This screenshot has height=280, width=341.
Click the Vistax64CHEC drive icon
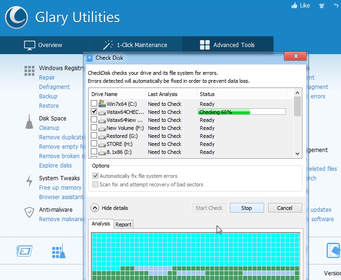(x=102, y=113)
